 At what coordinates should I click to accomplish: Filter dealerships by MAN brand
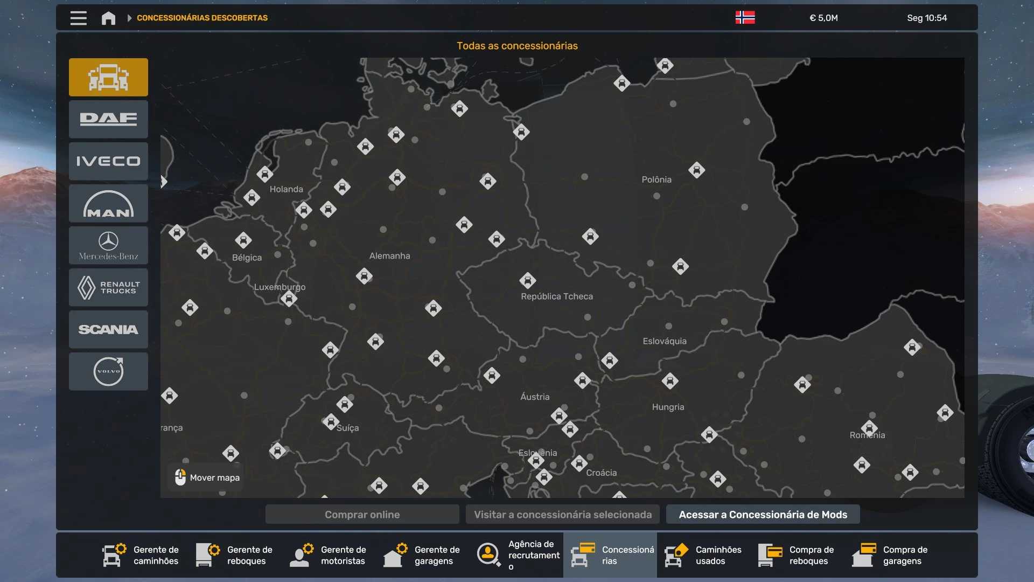pos(108,204)
